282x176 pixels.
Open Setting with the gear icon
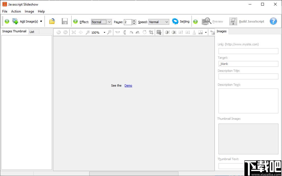[x=175, y=21]
